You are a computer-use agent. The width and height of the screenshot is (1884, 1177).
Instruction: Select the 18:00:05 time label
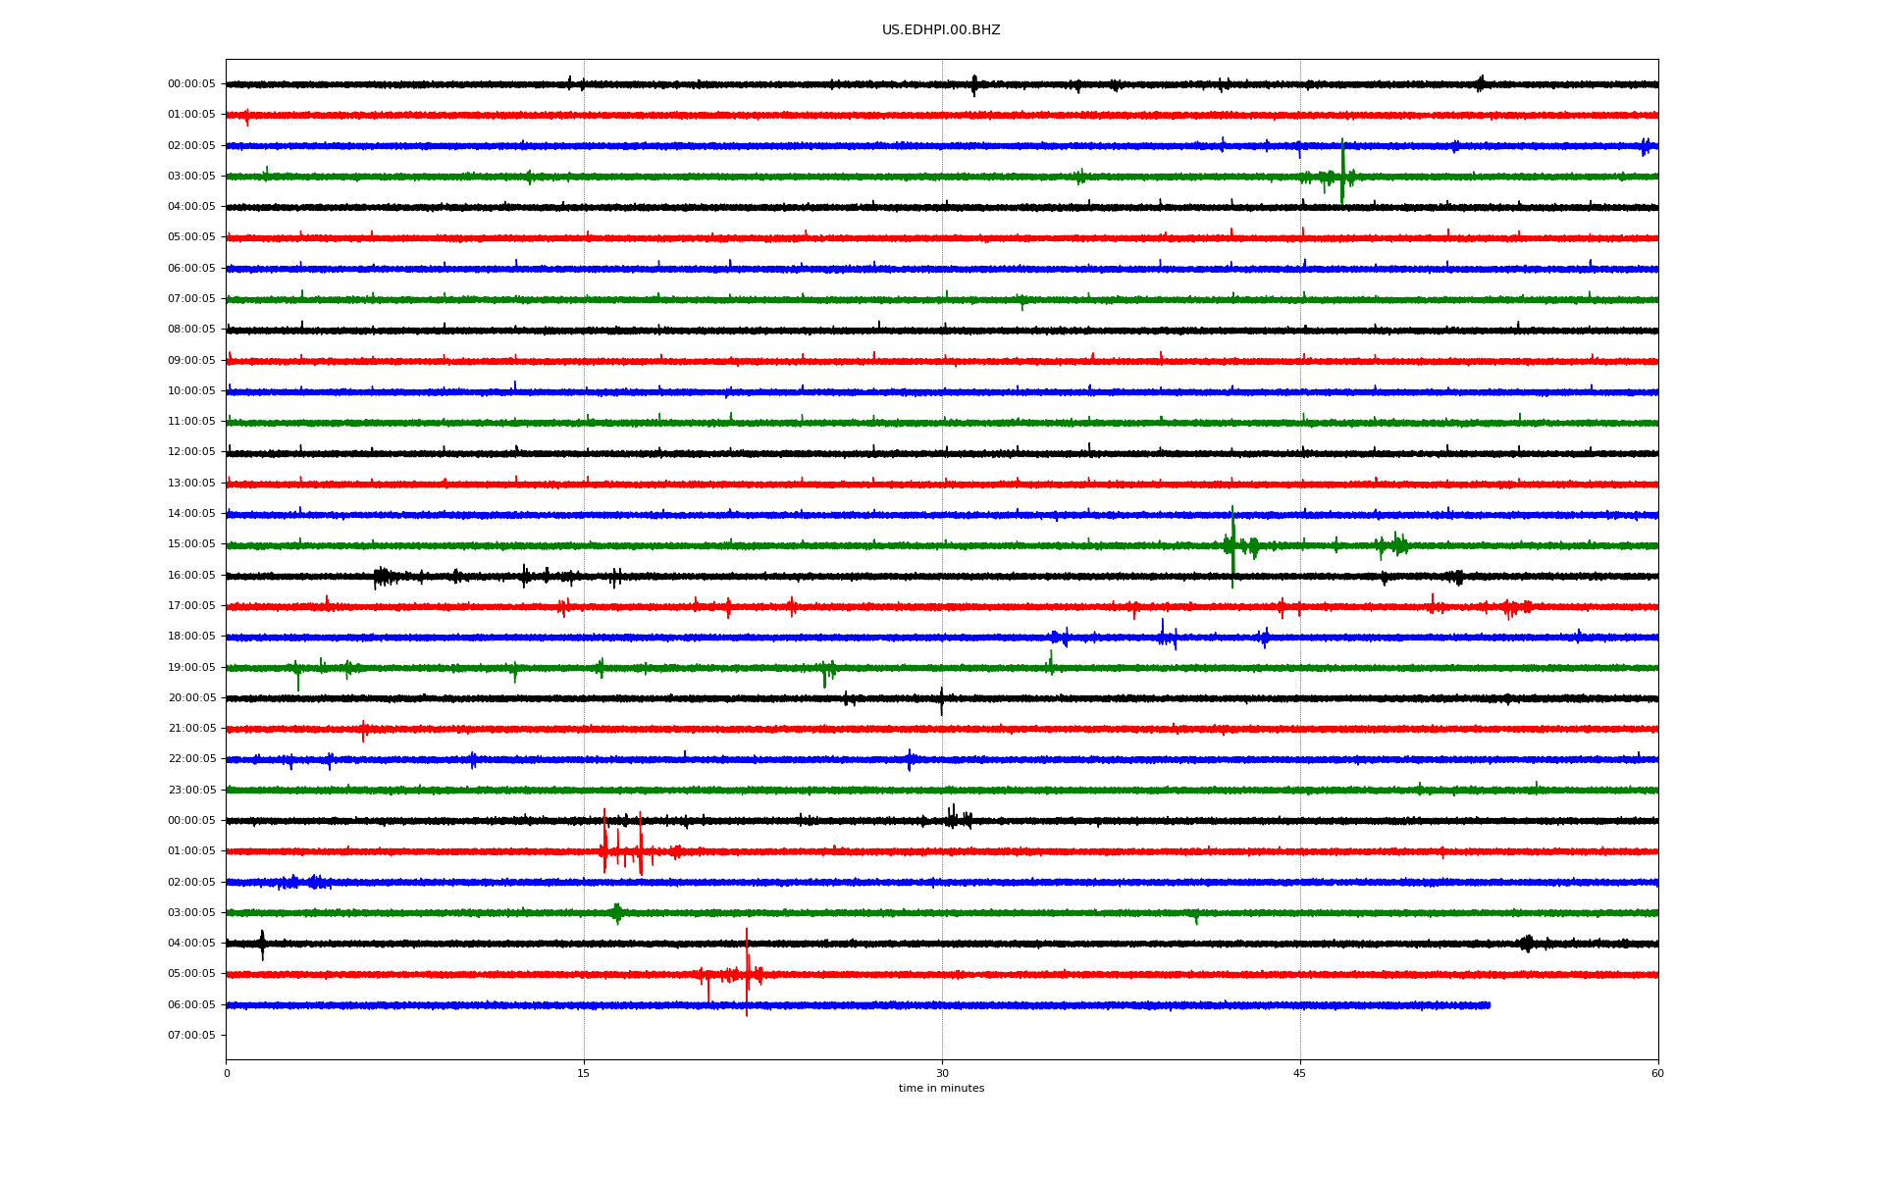point(191,637)
